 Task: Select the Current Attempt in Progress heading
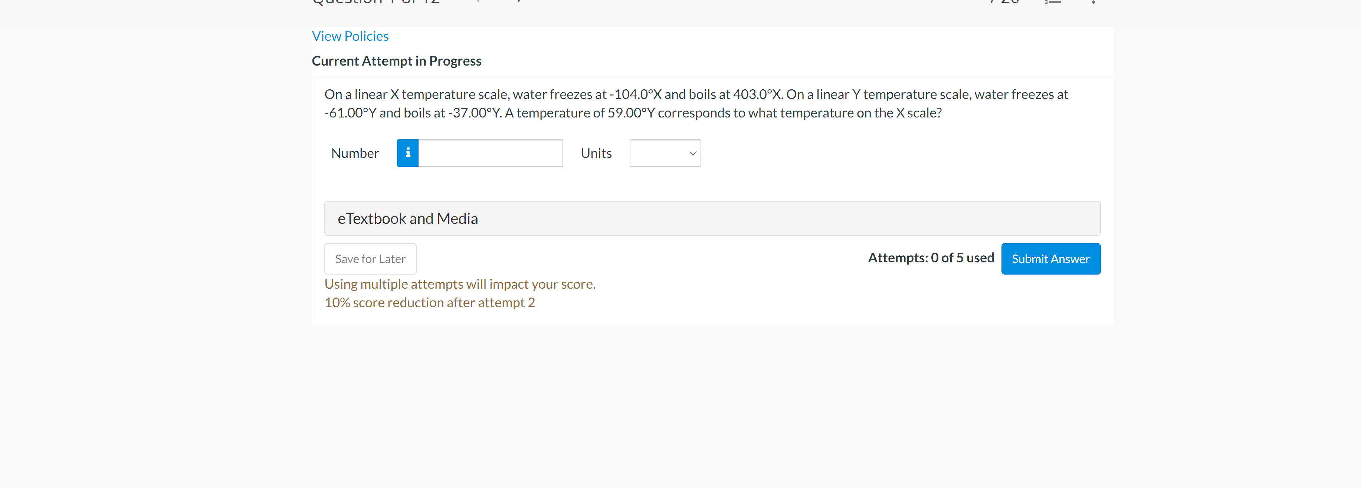(x=396, y=61)
